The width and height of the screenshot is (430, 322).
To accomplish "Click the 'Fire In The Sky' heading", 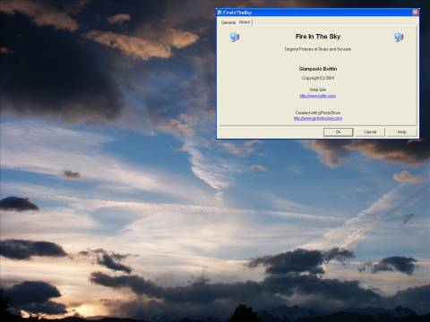I will tap(318, 37).
